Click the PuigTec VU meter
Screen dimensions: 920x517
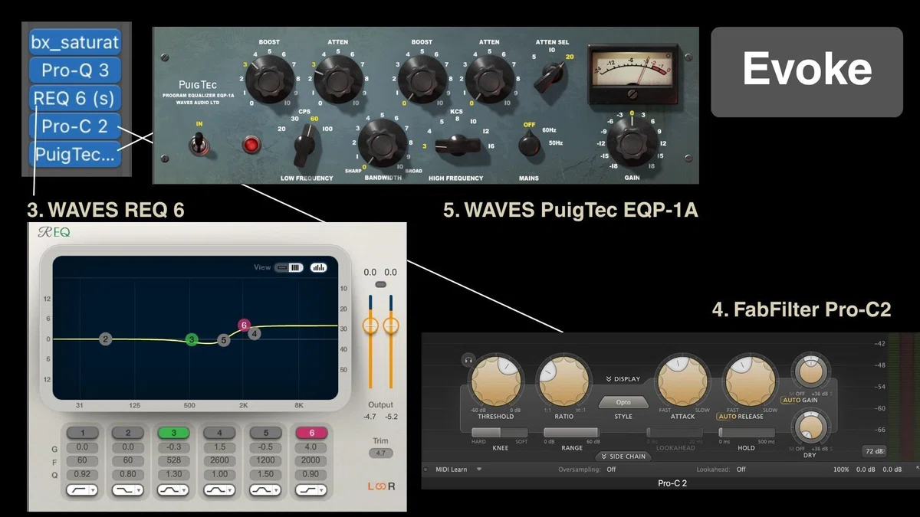click(632, 74)
